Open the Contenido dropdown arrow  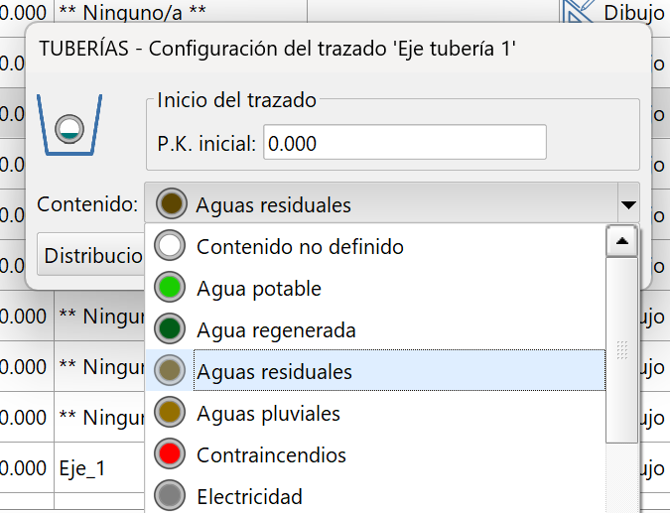click(x=628, y=204)
